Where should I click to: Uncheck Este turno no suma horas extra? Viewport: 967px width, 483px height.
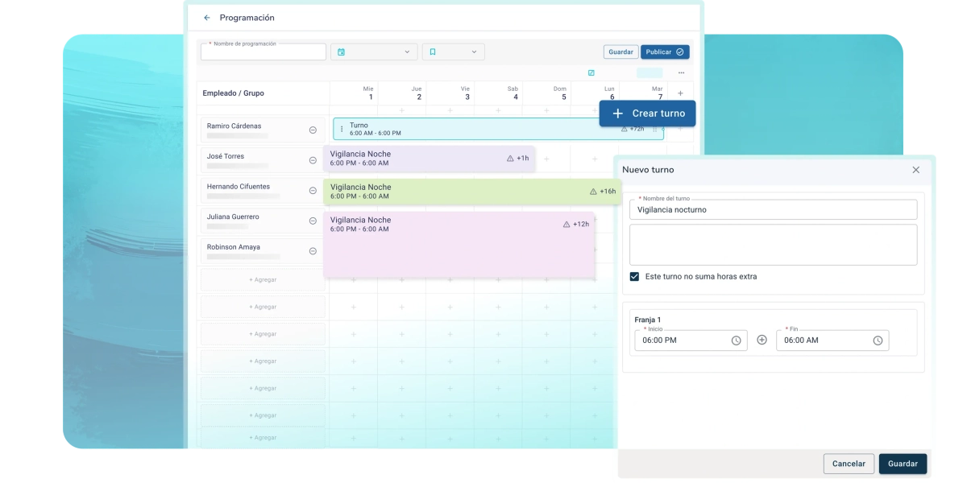tap(634, 276)
